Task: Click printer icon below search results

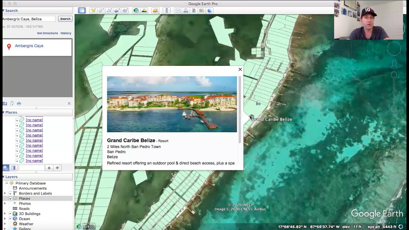Action: pos(19,103)
